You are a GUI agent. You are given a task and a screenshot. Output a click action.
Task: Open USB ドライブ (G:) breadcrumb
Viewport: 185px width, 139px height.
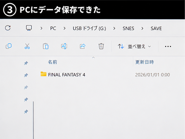[89, 29]
